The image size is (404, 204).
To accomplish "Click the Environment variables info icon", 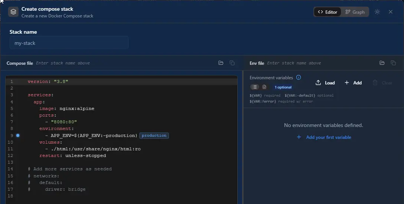I will pyautogui.click(x=299, y=77).
